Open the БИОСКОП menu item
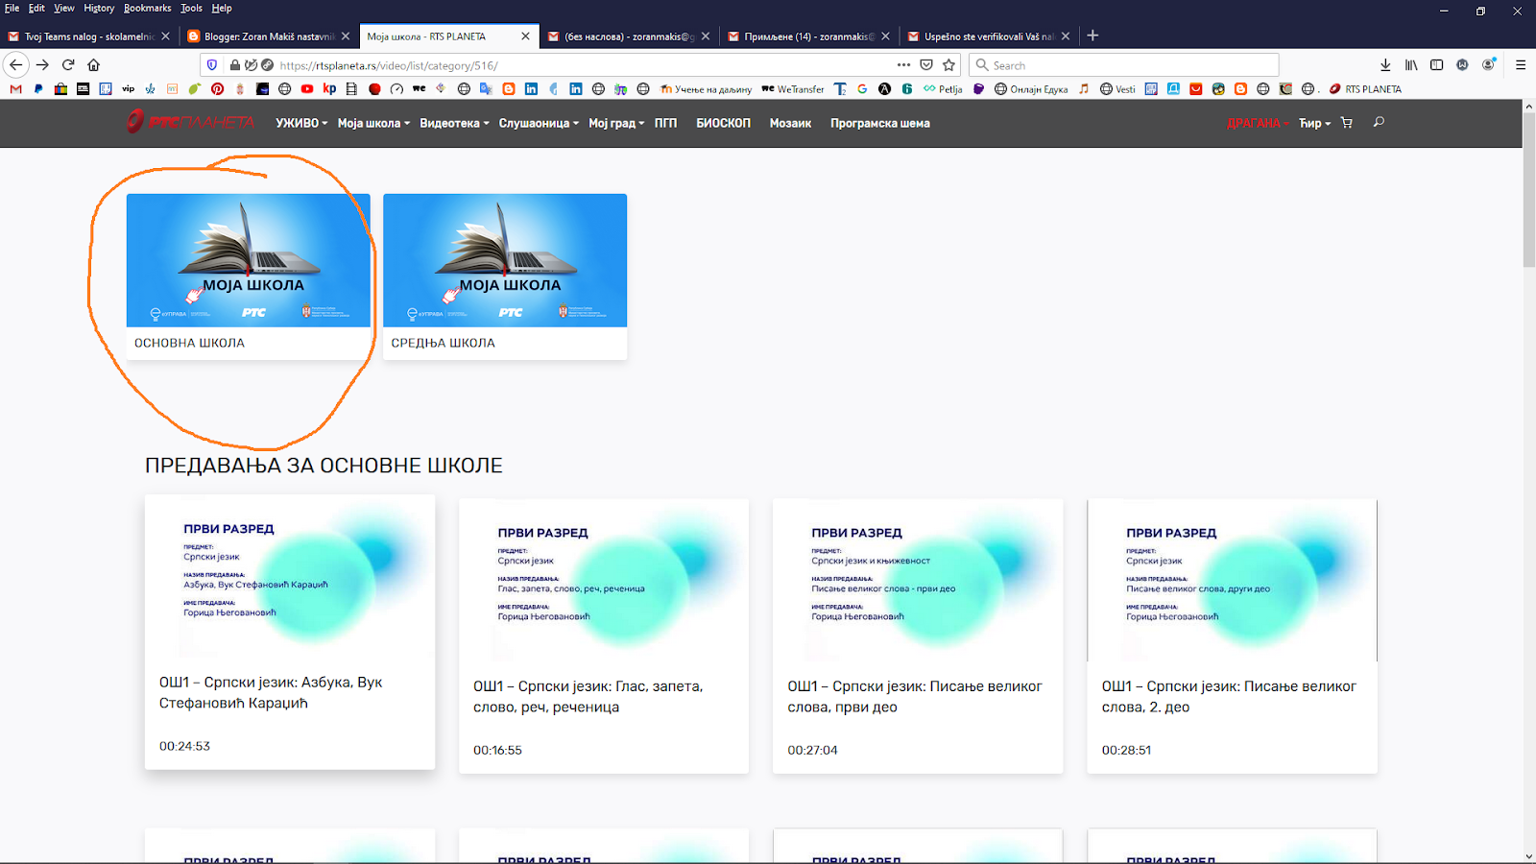The width and height of the screenshot is (1536, 864). pyautogui.click(x=723, y=123)
